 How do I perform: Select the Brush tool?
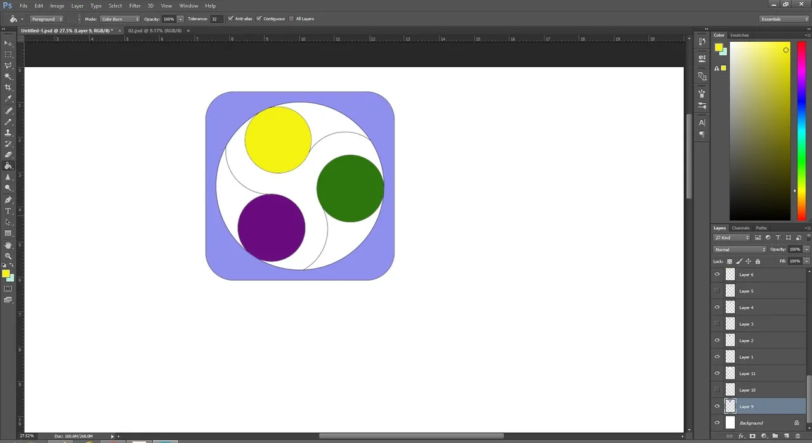point(8,122)
